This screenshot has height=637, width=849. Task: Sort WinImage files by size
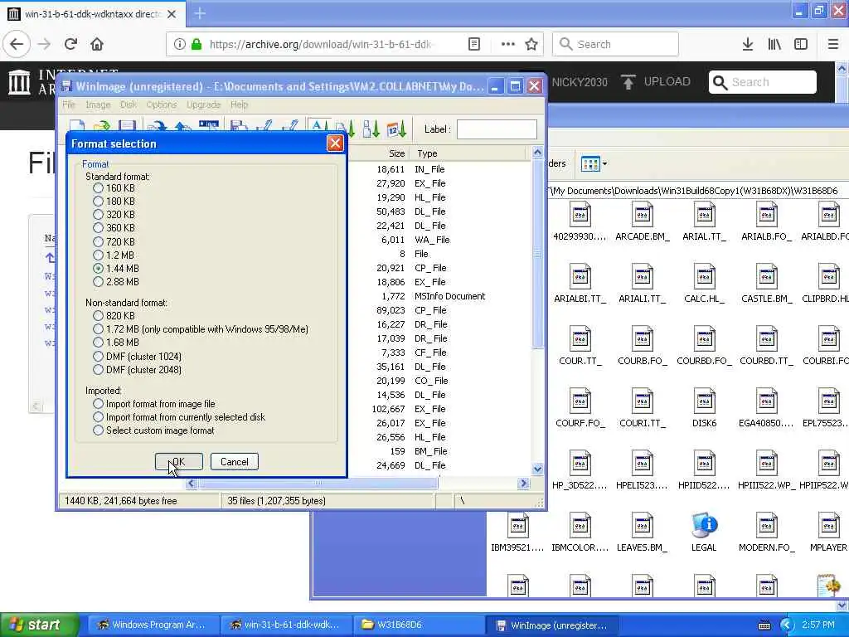click(371, 129)
